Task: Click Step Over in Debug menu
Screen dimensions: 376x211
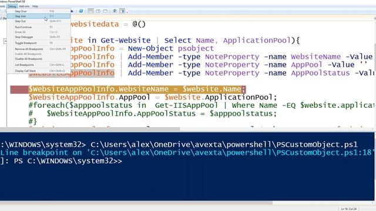Action: (x=39, y=11)
